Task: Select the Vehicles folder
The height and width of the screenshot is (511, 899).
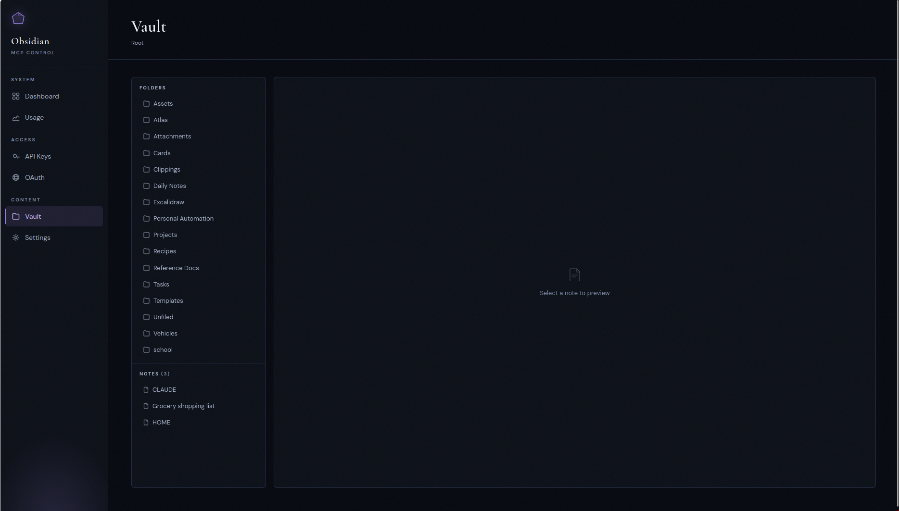Action: (199, 334)
